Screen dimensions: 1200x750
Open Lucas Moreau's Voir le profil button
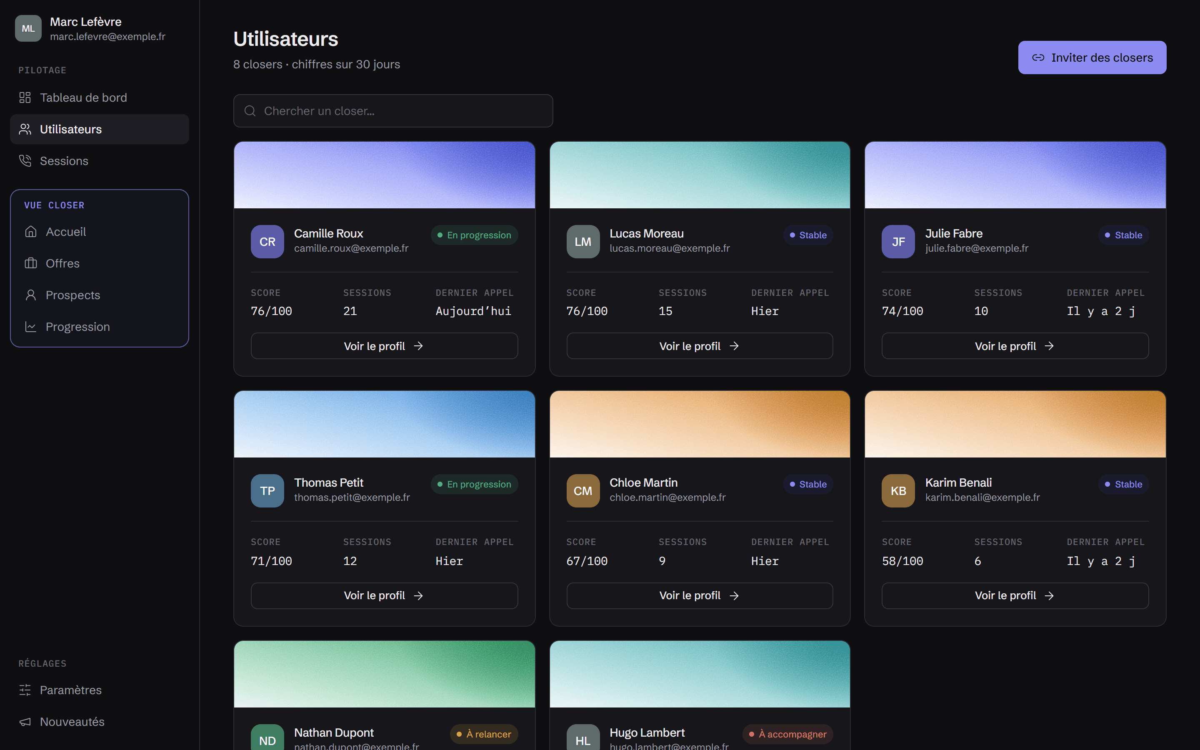click(x=700, y=346)
